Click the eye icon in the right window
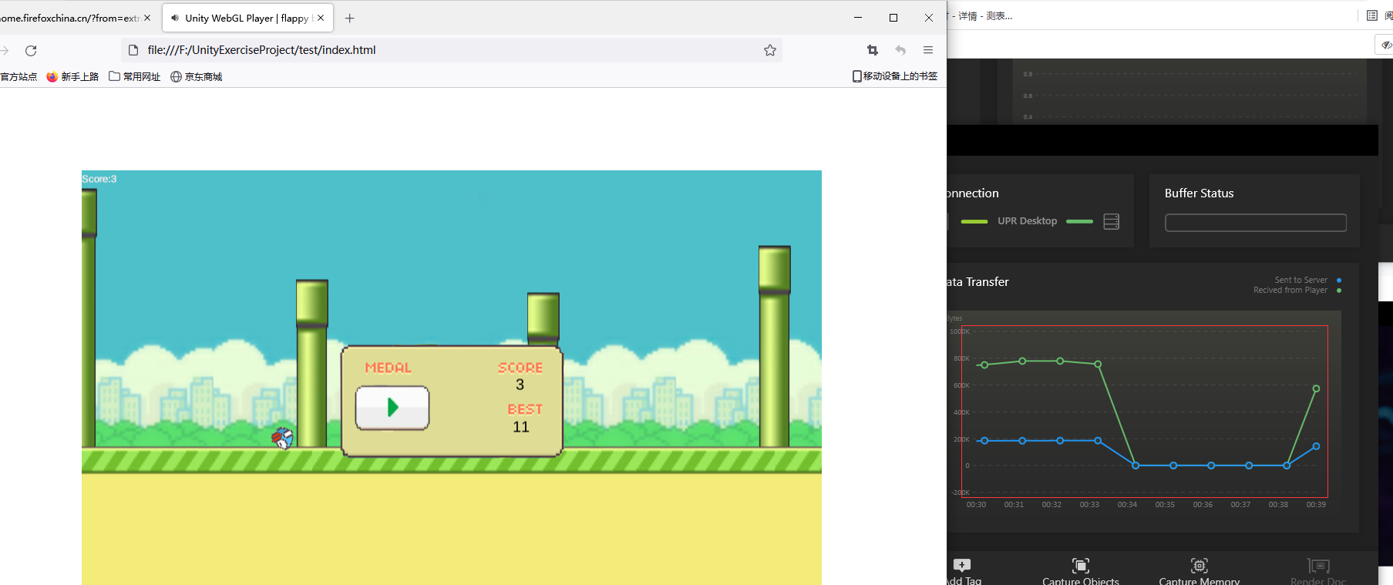The image size is (1393, 585). (x=1386, y=45)
